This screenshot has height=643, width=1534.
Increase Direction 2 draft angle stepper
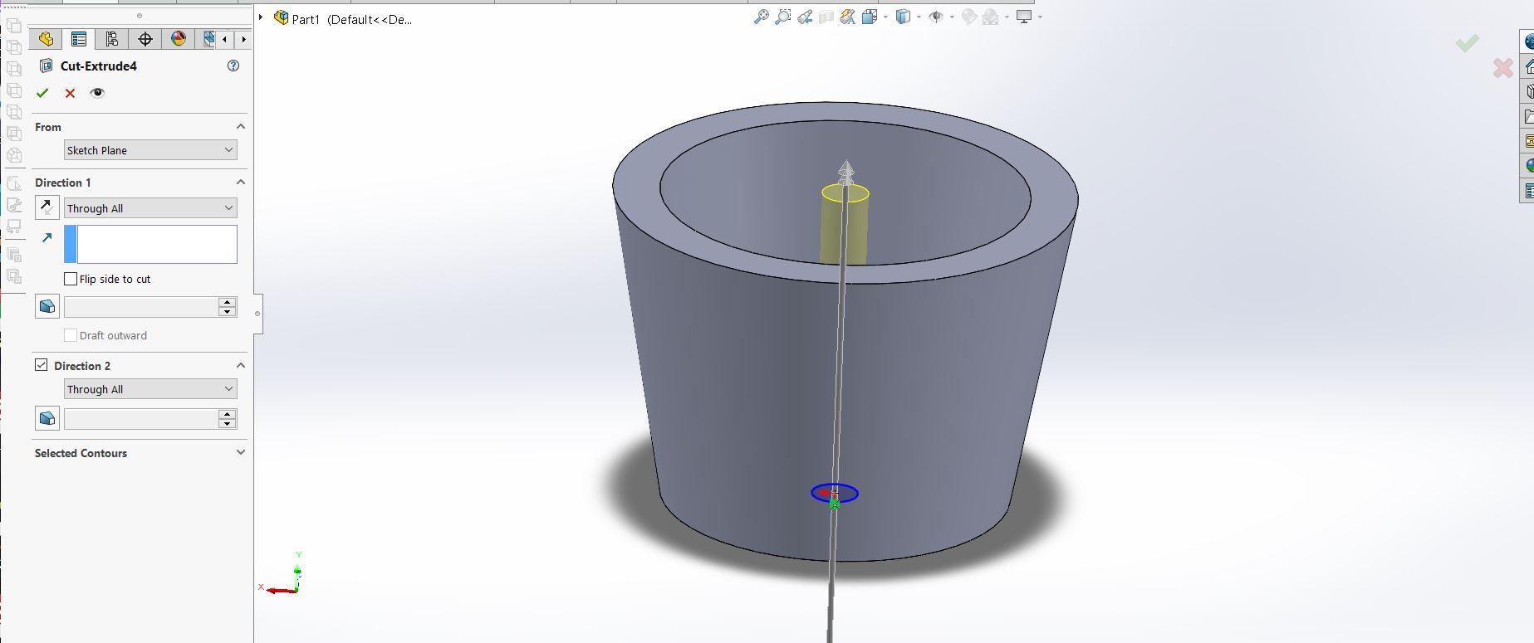coord(228,413)
